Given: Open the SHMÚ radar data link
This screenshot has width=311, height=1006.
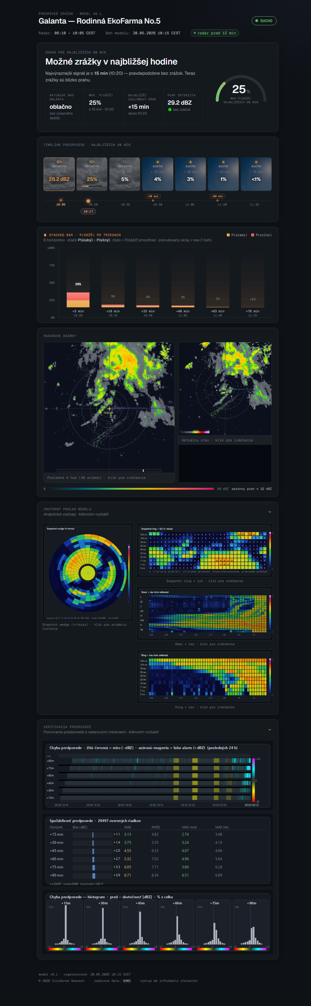Looking at the screenshot, I should pos(127,981).
